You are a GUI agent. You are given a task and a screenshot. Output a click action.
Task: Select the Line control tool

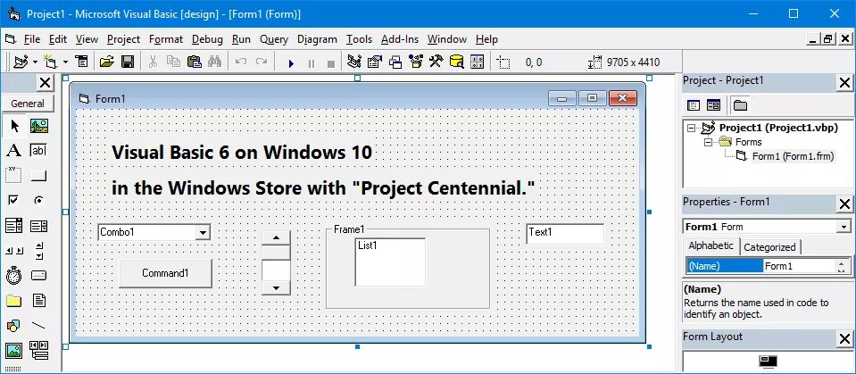pyautogui.click(x=38, y=326)
